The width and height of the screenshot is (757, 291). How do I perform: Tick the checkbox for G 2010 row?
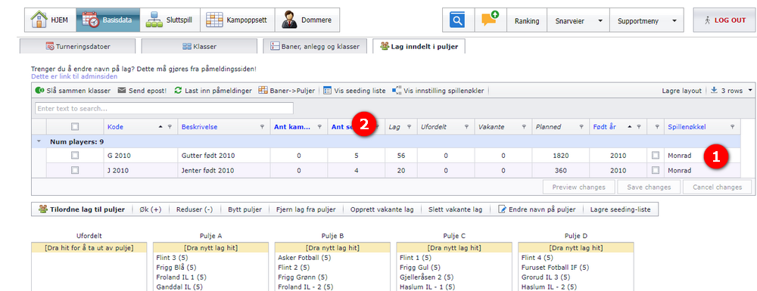point(75,156)
